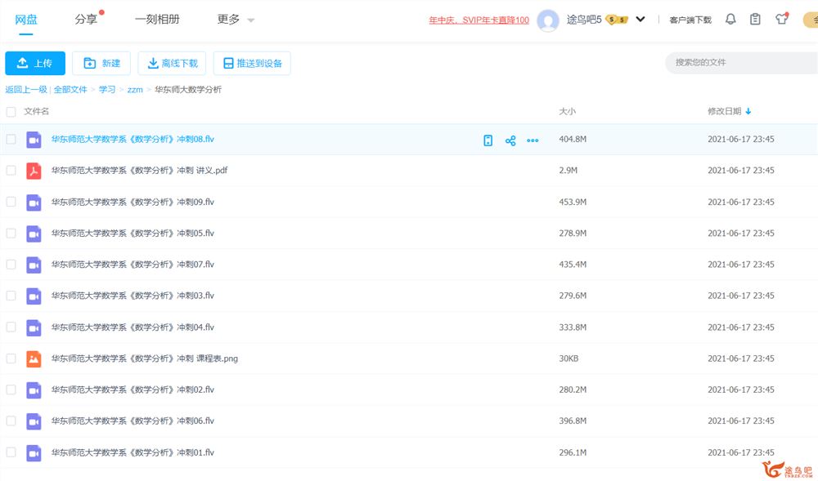Image resolution: width=818 pixels, height=481 pixels.
Task: Click the sort arrow beside 修改日期
Action: click(x=748, y=111)
